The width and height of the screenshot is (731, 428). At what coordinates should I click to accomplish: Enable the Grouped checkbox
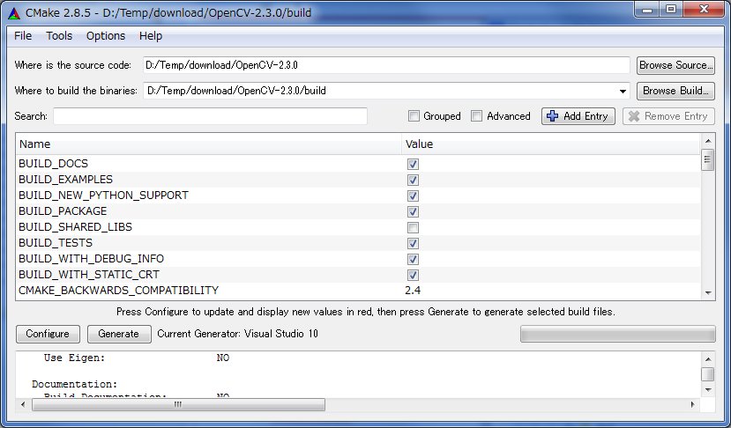tap(414, 116)
